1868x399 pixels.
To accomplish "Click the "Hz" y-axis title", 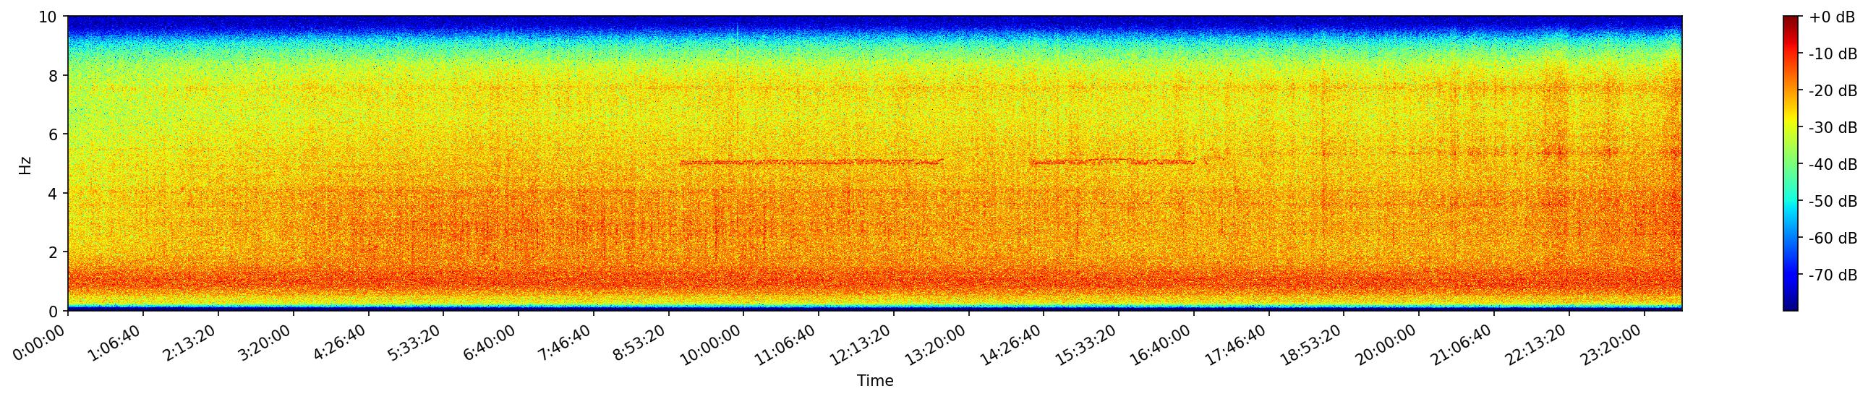I will pos(25,164).
